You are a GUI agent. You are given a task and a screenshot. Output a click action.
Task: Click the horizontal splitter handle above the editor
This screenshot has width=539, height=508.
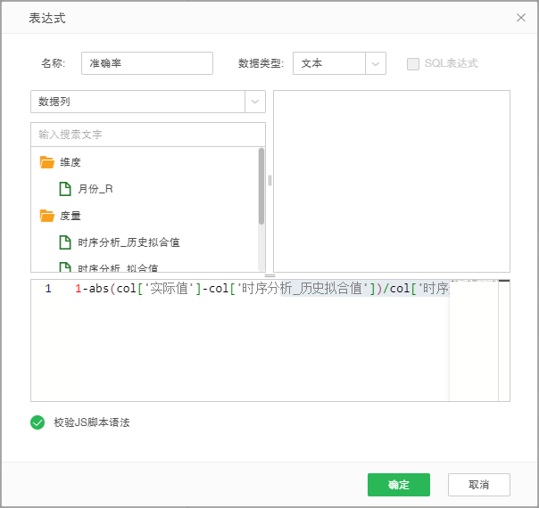coord(269,275)
